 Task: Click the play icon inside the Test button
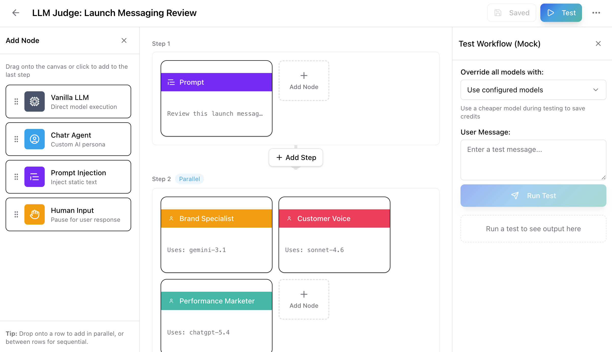[x=551, y=12]
